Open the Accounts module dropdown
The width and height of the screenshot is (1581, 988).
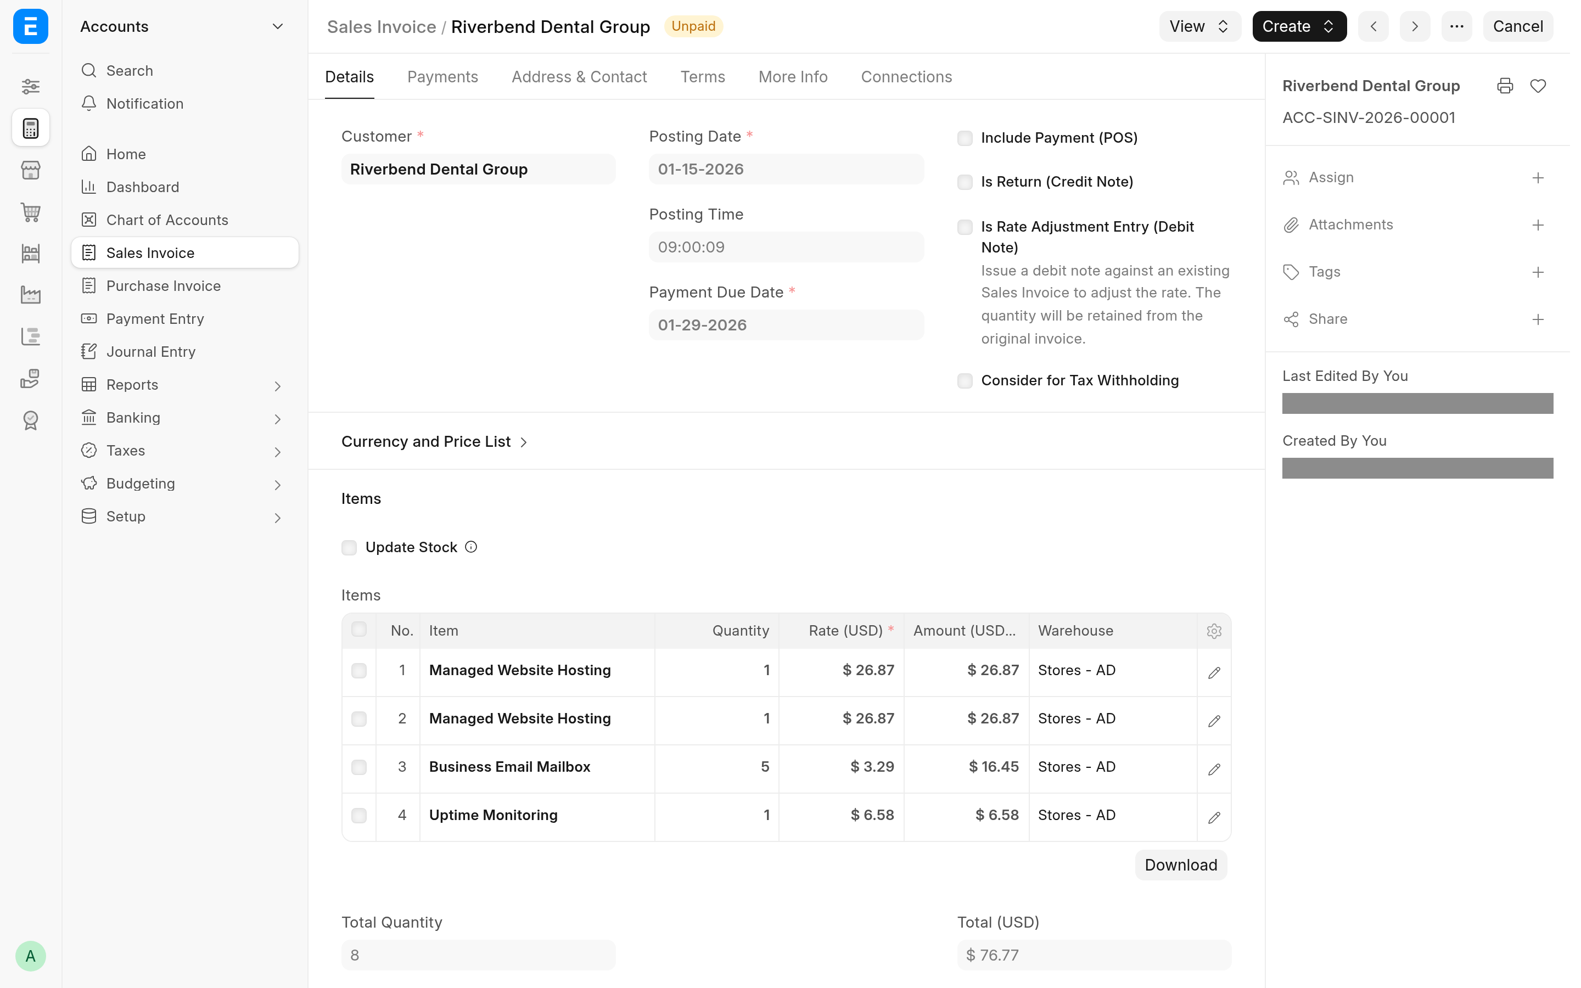[182, 26]
